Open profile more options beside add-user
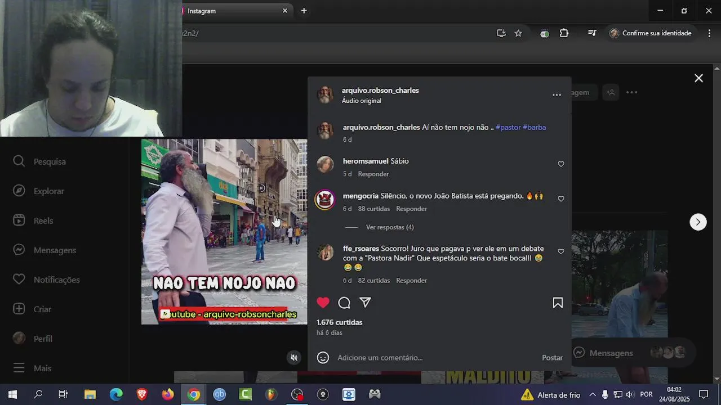 tap(631, 92)
